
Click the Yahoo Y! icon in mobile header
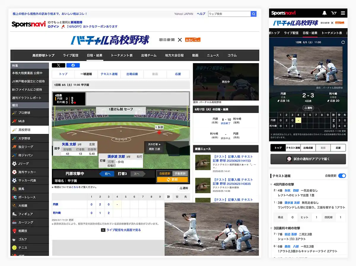click(x=334, y=13)
